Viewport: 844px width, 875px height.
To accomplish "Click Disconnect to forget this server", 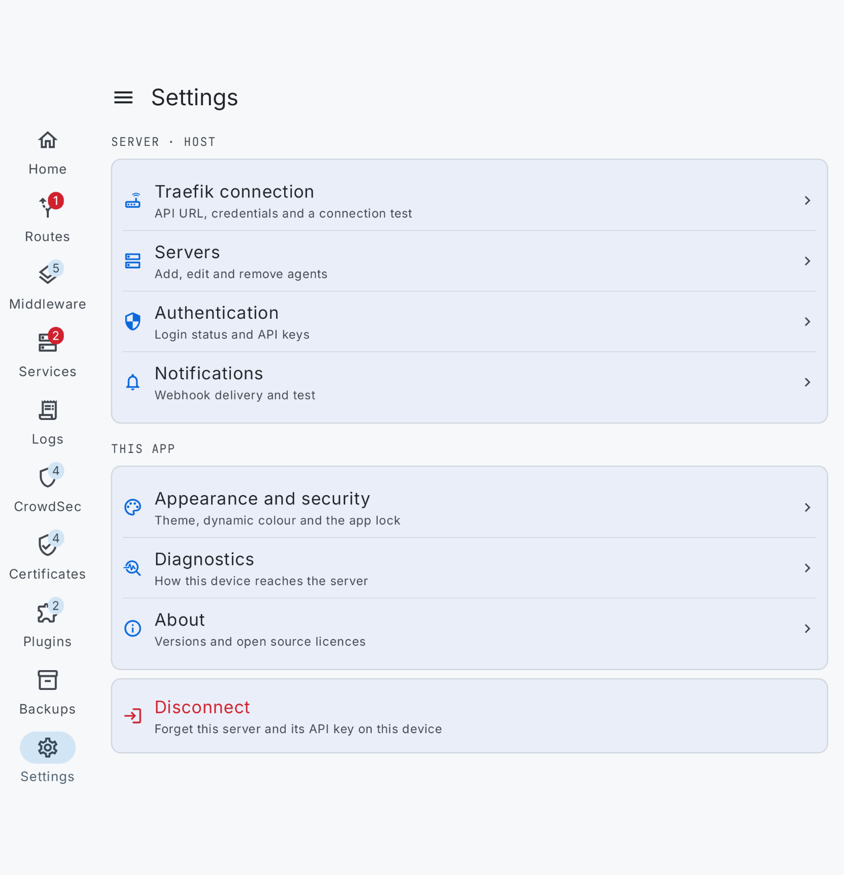I will [x=469, y=716].
